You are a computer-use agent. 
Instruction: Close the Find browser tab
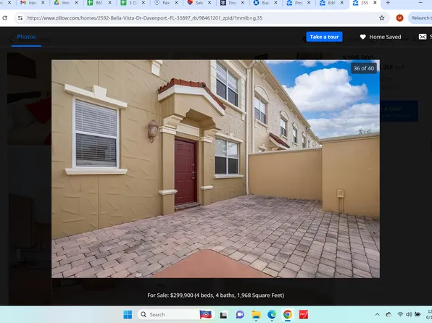(242, 2)
